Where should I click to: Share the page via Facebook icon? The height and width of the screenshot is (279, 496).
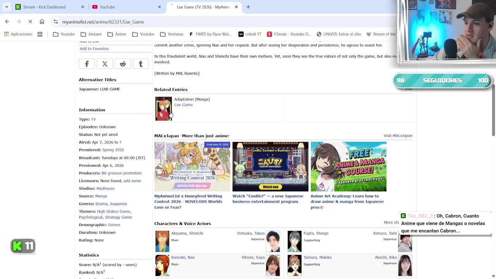click(x=87, y=64)
